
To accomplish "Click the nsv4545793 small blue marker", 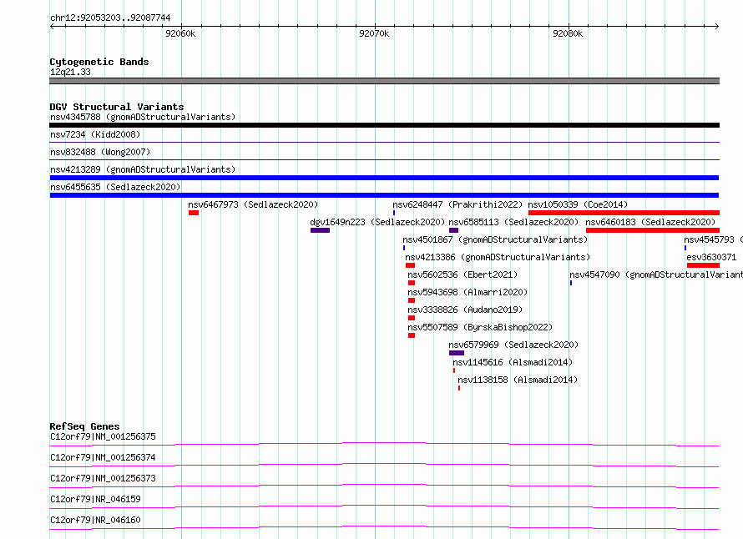I will pos(685,248).
